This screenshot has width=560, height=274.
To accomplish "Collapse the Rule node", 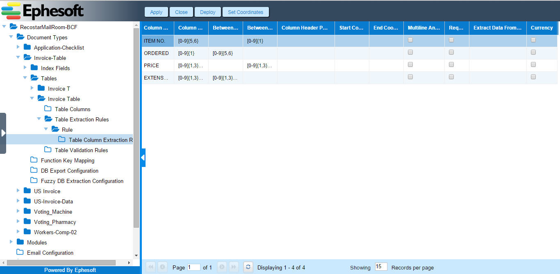I will coord(46,129).
